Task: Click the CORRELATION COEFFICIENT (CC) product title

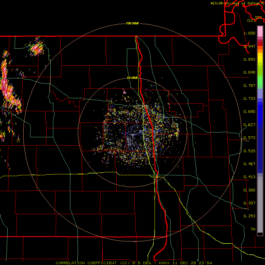Action: [93, 263]
